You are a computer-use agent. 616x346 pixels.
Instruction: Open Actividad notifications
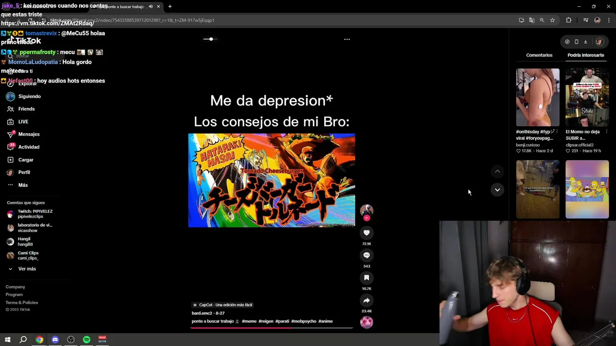(29, 147)
